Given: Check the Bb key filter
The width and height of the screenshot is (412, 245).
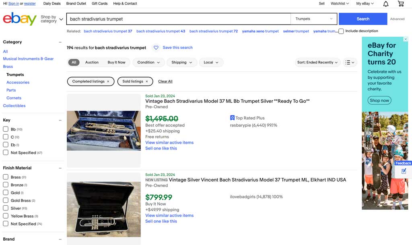Looking at the screenshot, I should click(x=6, y=129).
